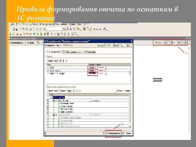Click the first period date field in the main window

click(166, 43)
